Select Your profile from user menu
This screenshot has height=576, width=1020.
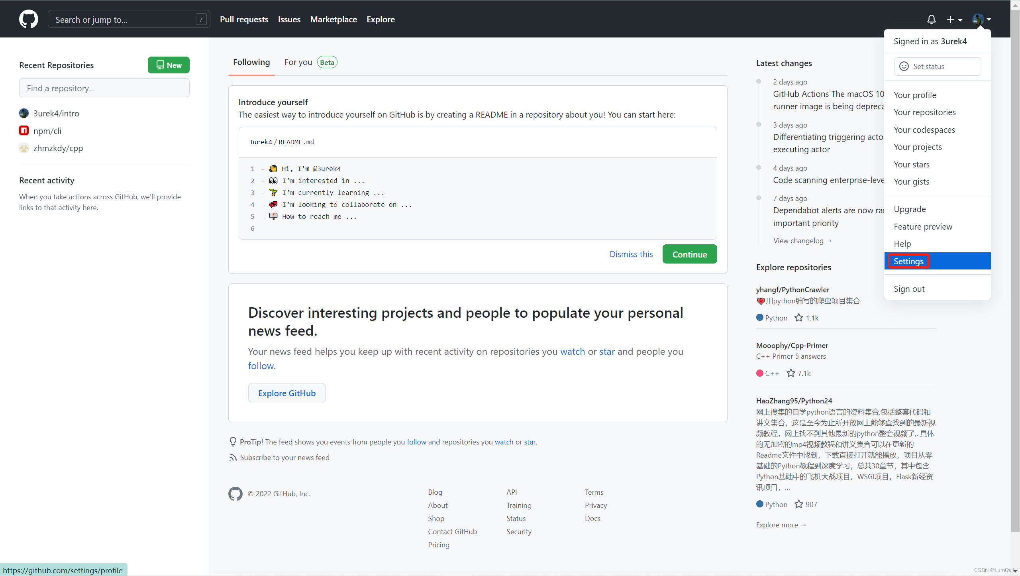pyautogui.click(x=938, y=95)
